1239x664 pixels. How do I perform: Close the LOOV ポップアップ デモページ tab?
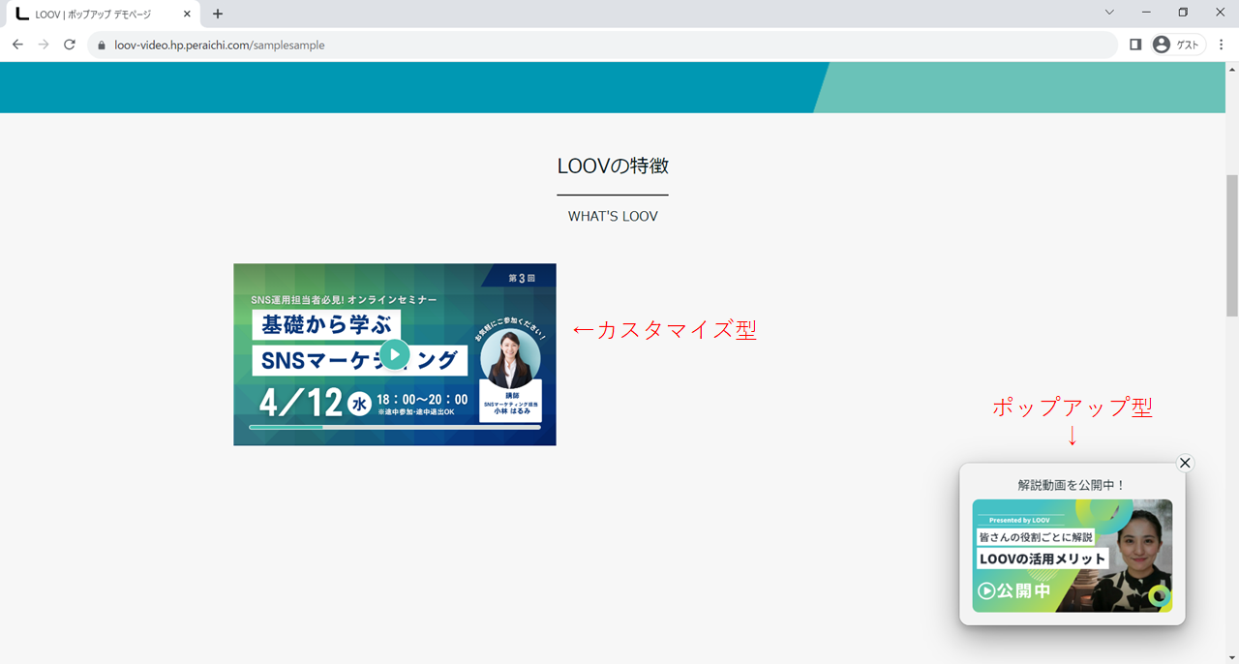[x=188, y=15]
